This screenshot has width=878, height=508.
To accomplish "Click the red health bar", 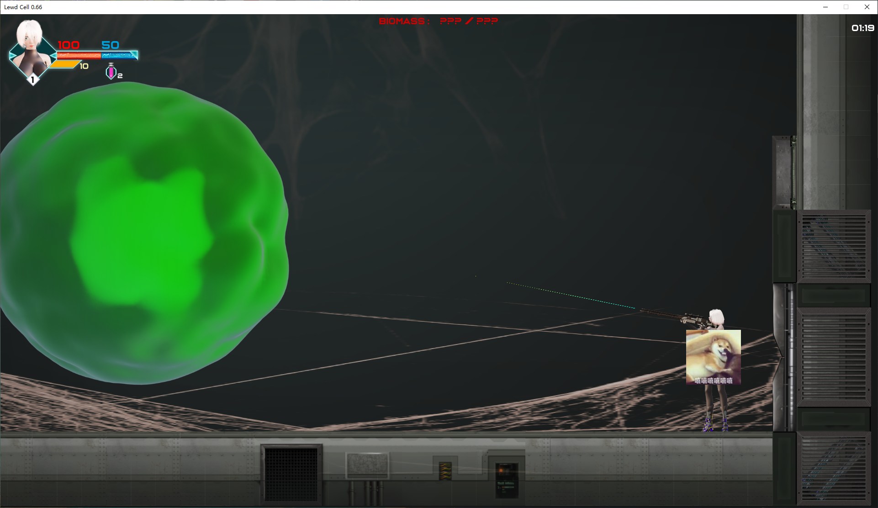I will [79, 55].
